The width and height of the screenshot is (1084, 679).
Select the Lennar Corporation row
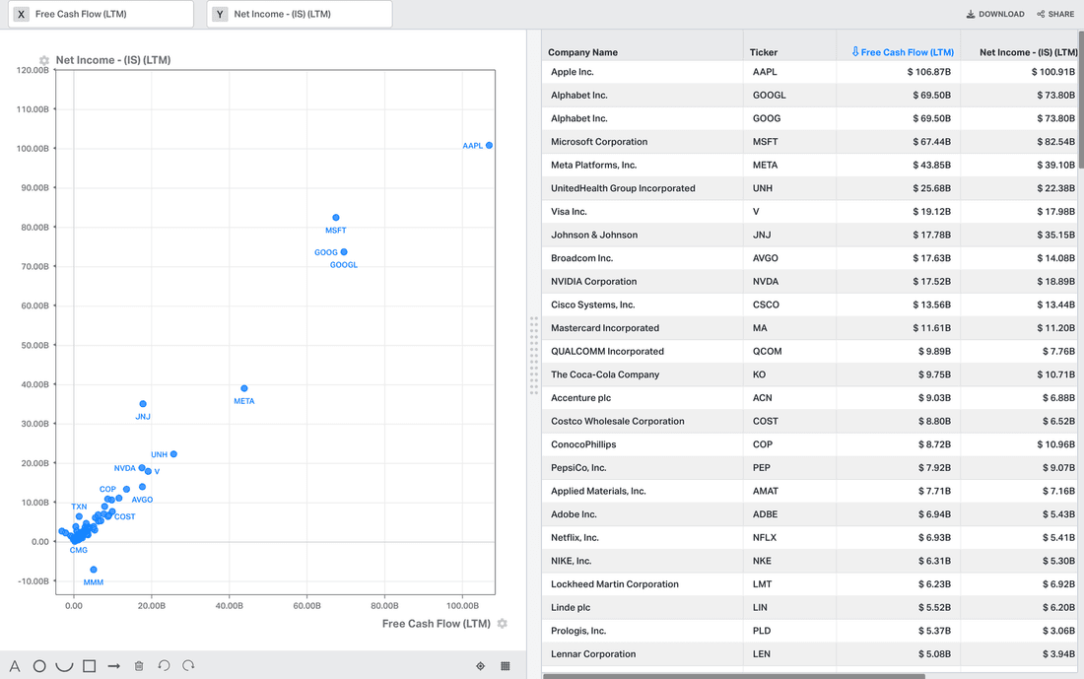coord(810,654)
